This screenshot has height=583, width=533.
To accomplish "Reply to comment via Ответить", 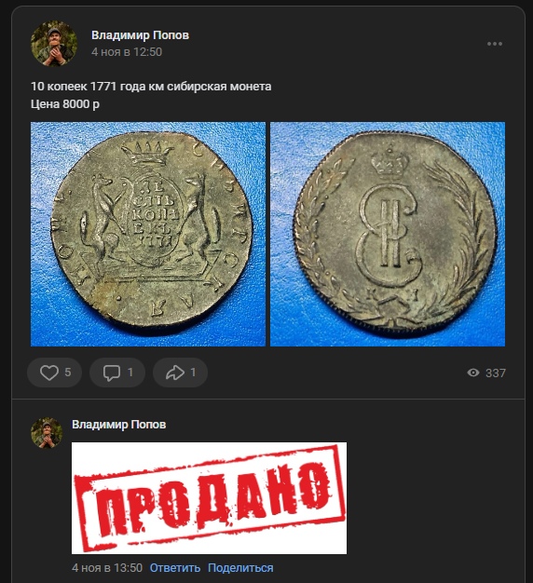I will (x=175, y=568).
